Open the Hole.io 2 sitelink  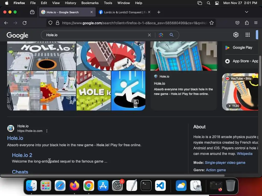click(22, 155)
